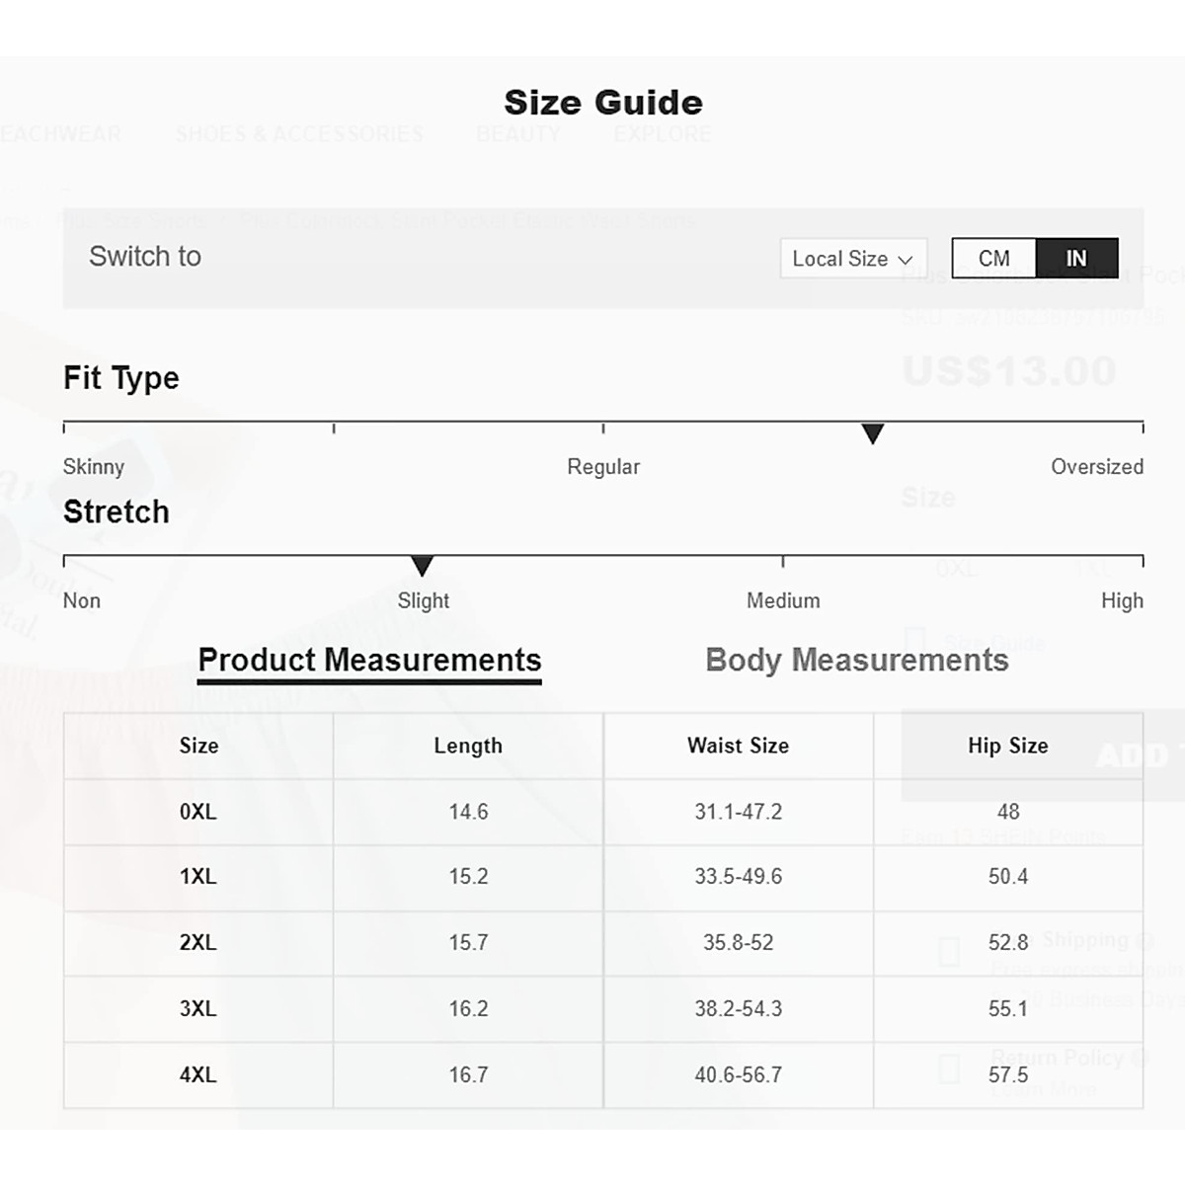The width and height of the screenshot is (1185, 1185).
Task: Select the IN unit toggle
Action: tap(1076, 259)
